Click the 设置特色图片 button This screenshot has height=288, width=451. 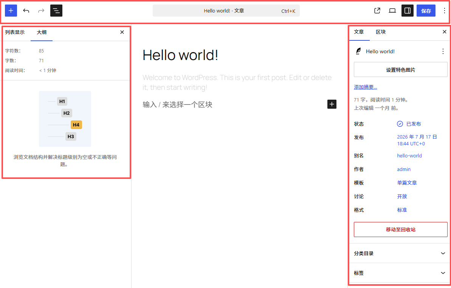click(400, 70)
